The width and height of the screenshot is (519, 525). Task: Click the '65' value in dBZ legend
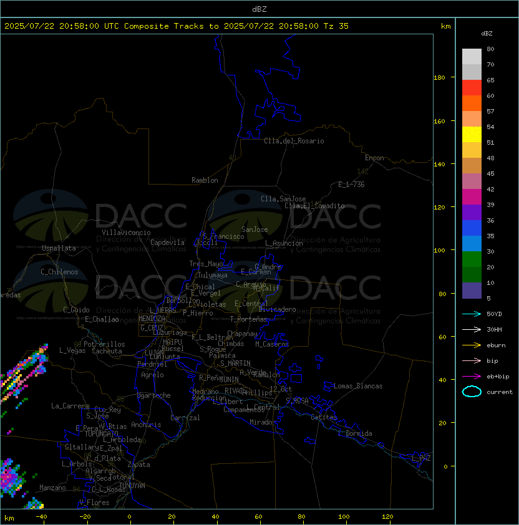490,80
